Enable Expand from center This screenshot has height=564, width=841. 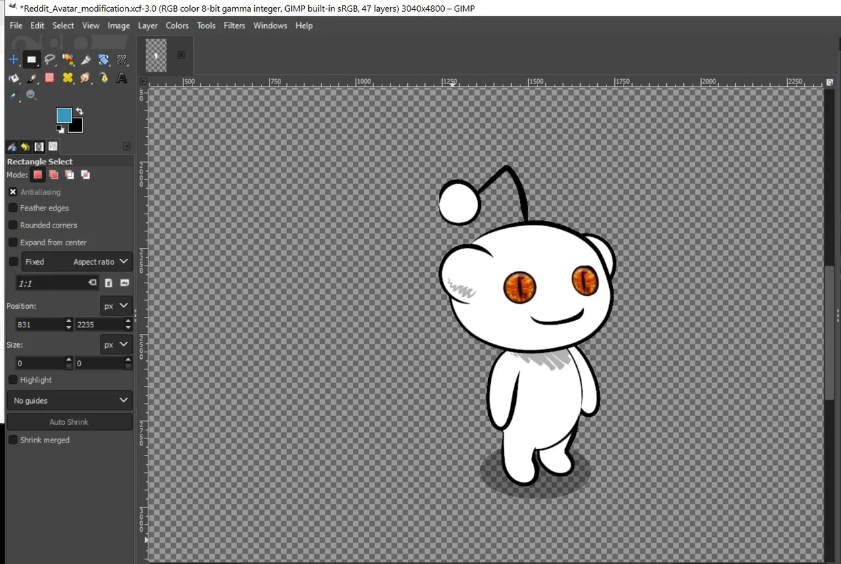13,243
